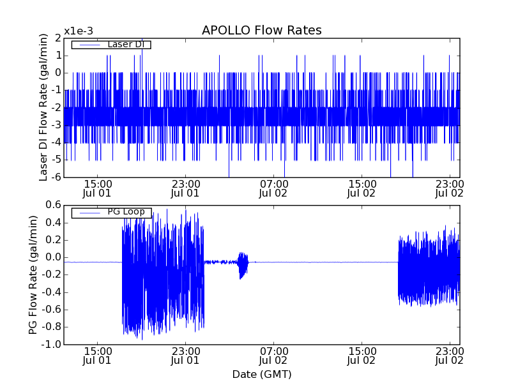Click the -4 tick label on Laser DI axis
This screenshot has width=511, height=383.
pyautogui.click(x=56, y=142)
